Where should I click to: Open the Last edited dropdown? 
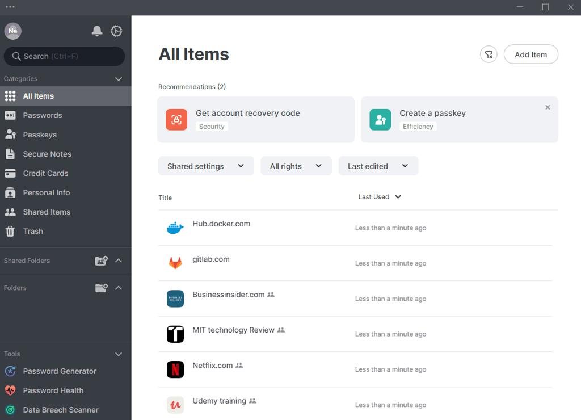[x=378, y=166]
